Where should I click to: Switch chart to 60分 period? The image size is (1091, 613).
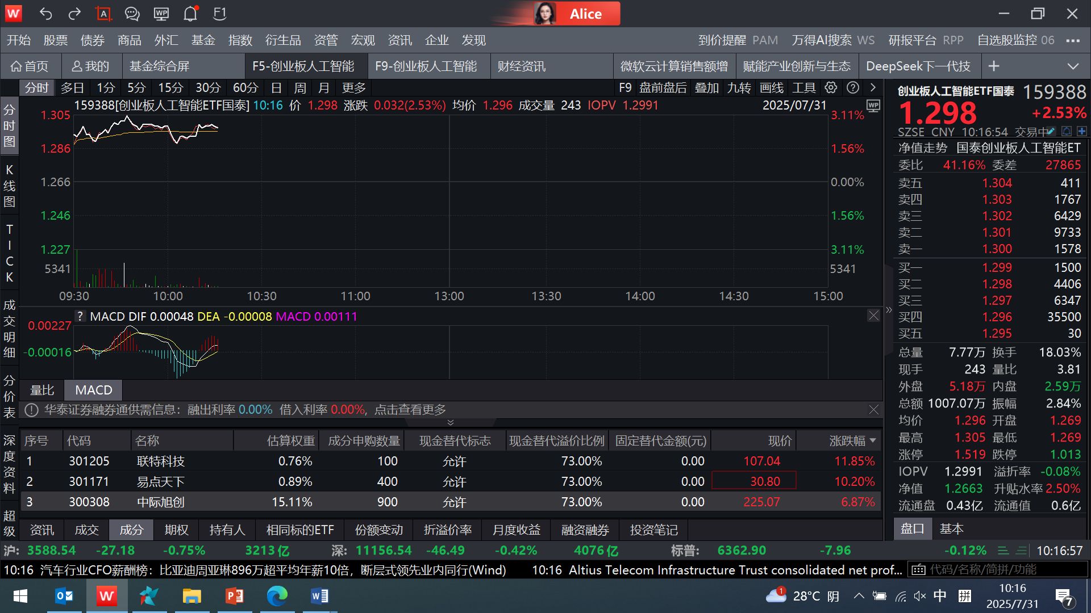coord(245,88)
